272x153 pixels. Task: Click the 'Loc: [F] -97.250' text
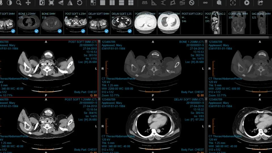click(194, 120)
